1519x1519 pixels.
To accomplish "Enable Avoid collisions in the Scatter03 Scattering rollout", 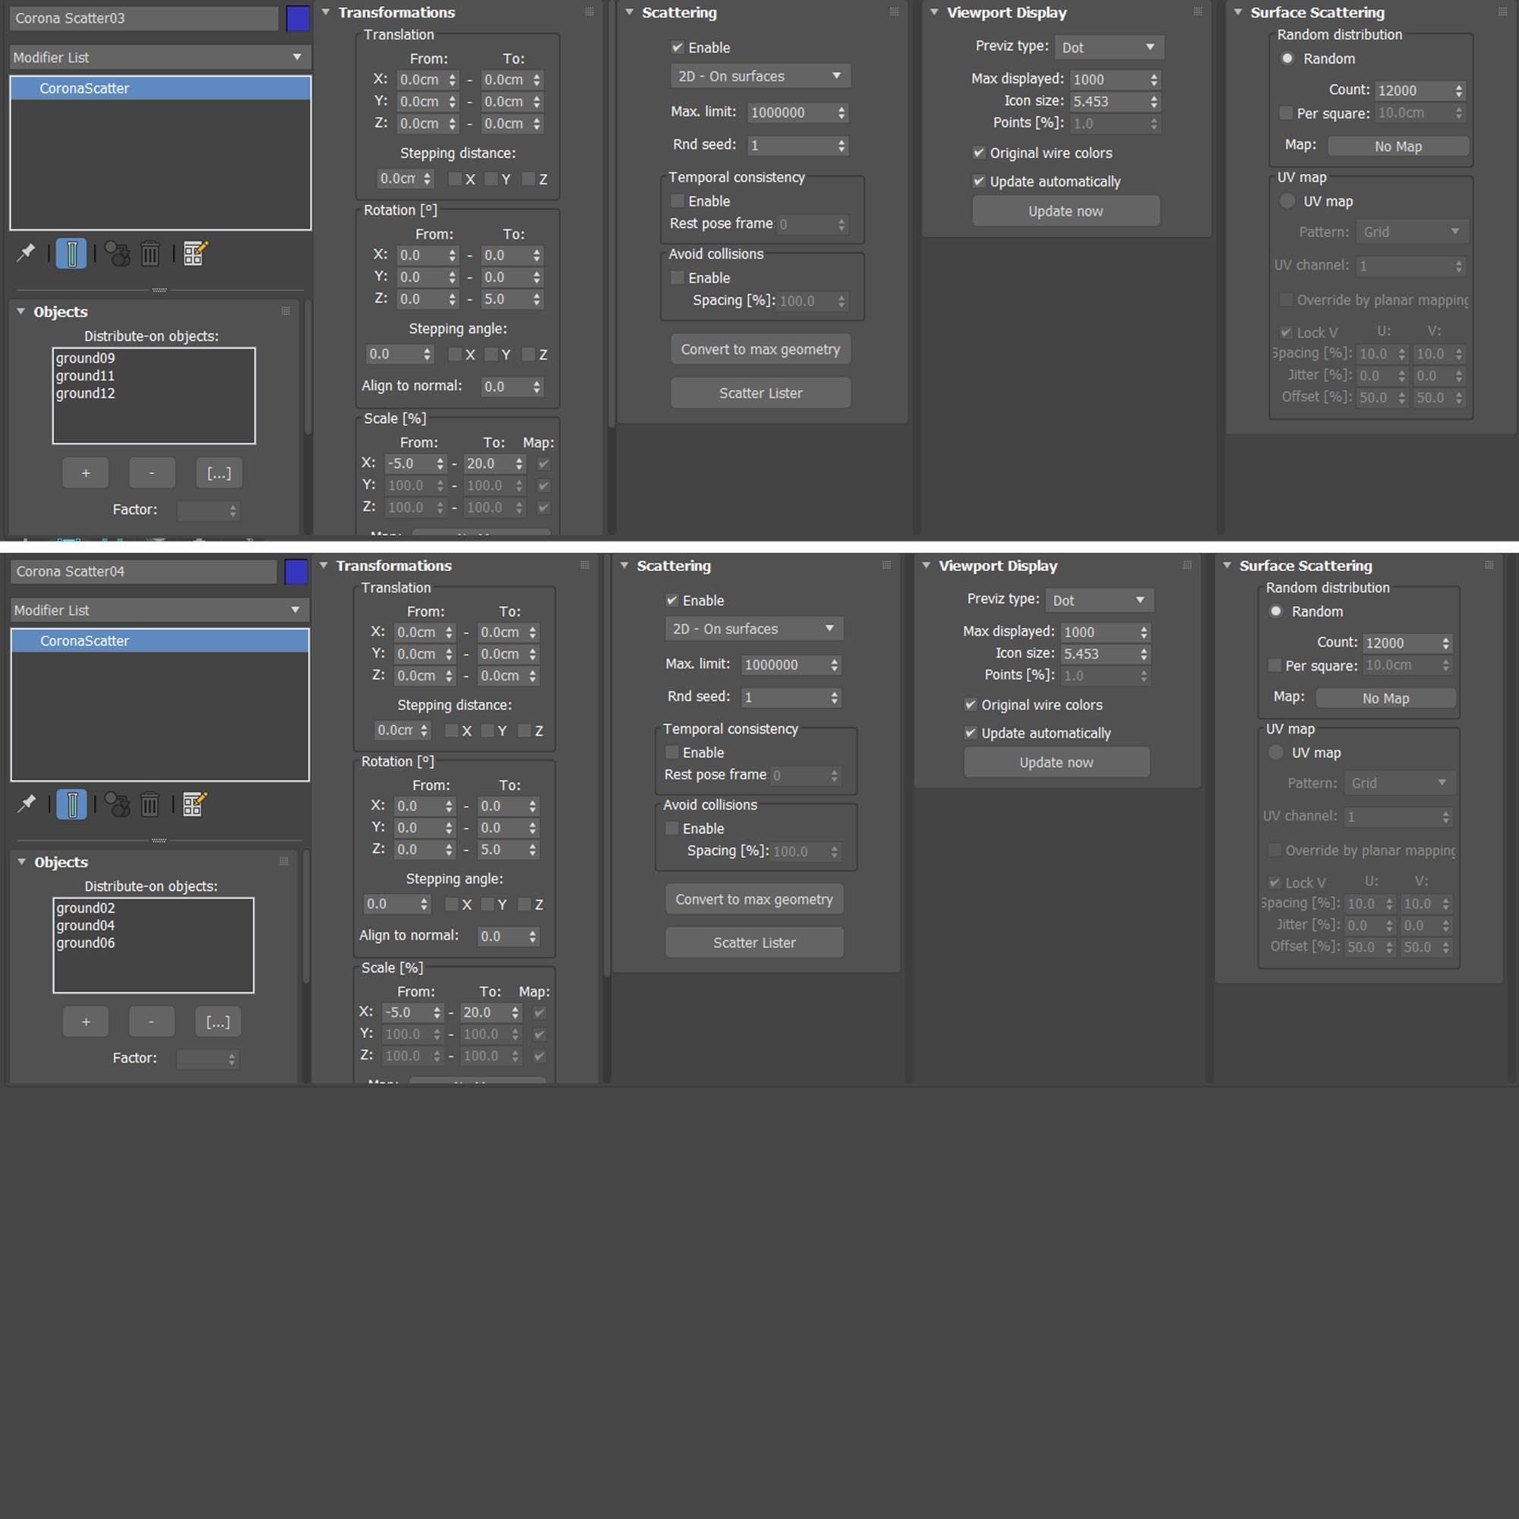I will click(x=677, y=277).
